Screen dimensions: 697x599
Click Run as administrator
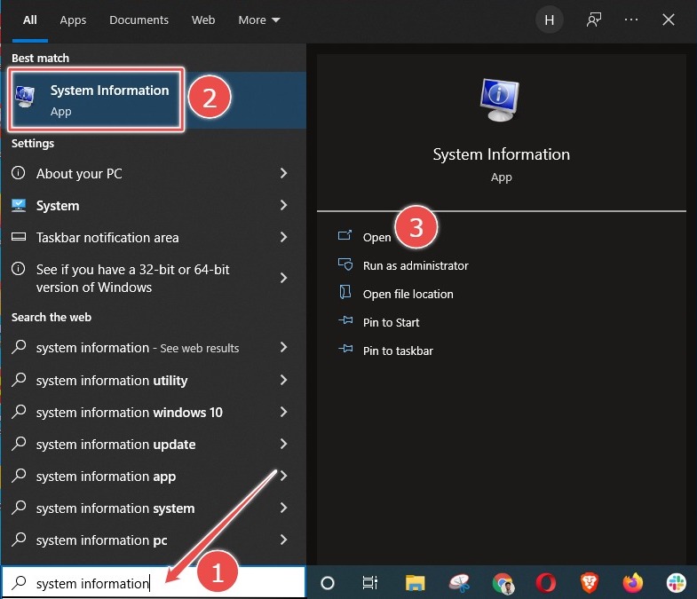click(x=415, y=265)
